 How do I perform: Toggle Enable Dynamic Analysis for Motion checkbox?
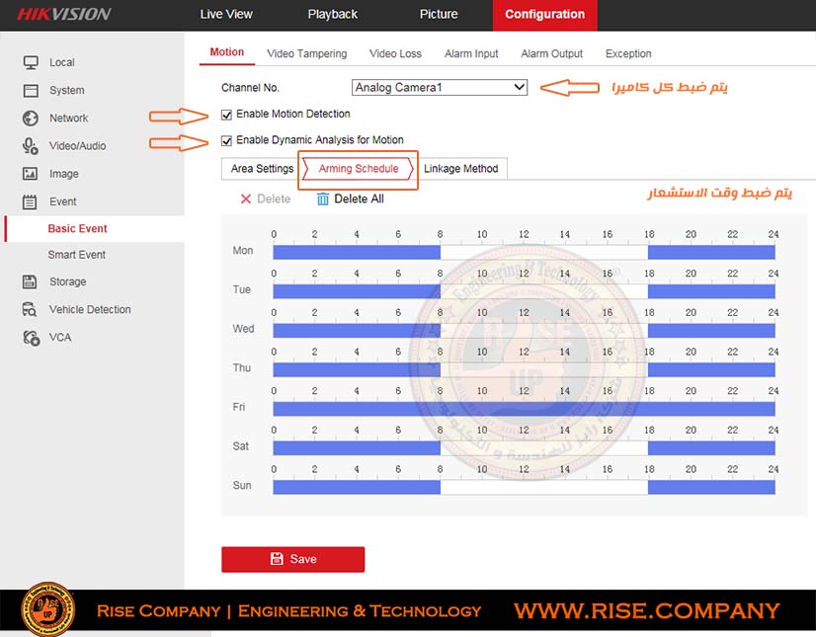[x=226, y=140]
